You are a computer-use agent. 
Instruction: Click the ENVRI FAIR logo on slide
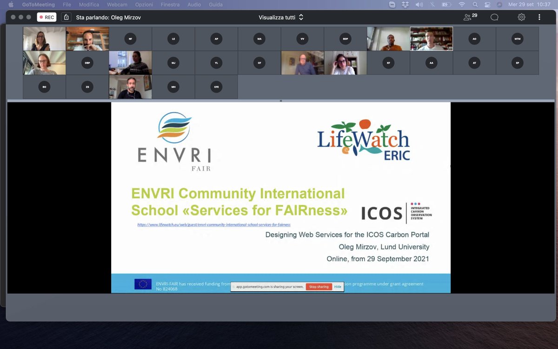[x=174, y=141]
